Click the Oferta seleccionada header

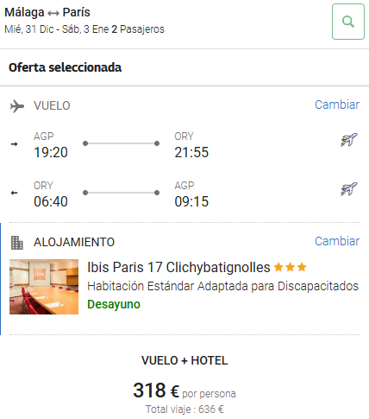pos(65,67)
